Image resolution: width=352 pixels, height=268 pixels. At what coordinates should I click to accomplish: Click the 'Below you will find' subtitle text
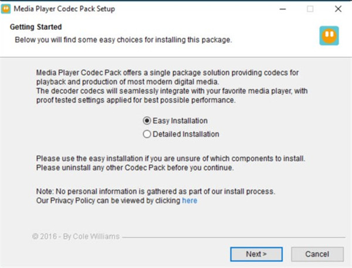tap(123, 40)
